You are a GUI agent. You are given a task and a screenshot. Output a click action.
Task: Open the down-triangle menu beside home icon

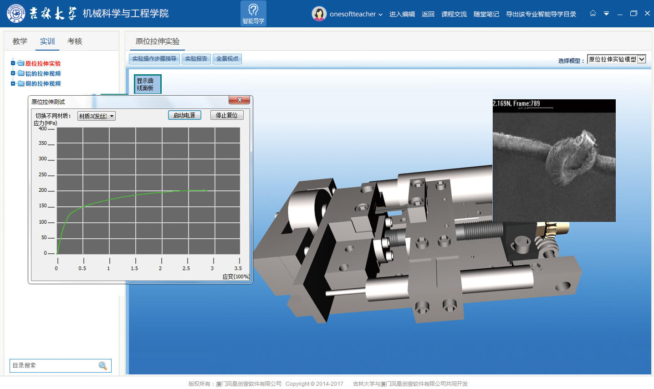[606, 14]
